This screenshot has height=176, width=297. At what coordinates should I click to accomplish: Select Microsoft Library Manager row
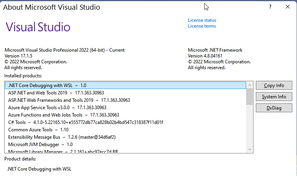(x=125, y=151)
